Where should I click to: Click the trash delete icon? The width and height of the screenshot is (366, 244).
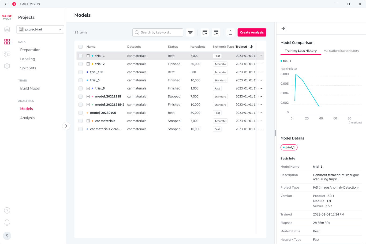pos(230,32)
